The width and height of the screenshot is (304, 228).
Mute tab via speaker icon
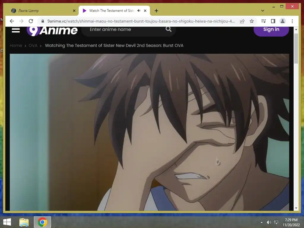pos(139,11)
